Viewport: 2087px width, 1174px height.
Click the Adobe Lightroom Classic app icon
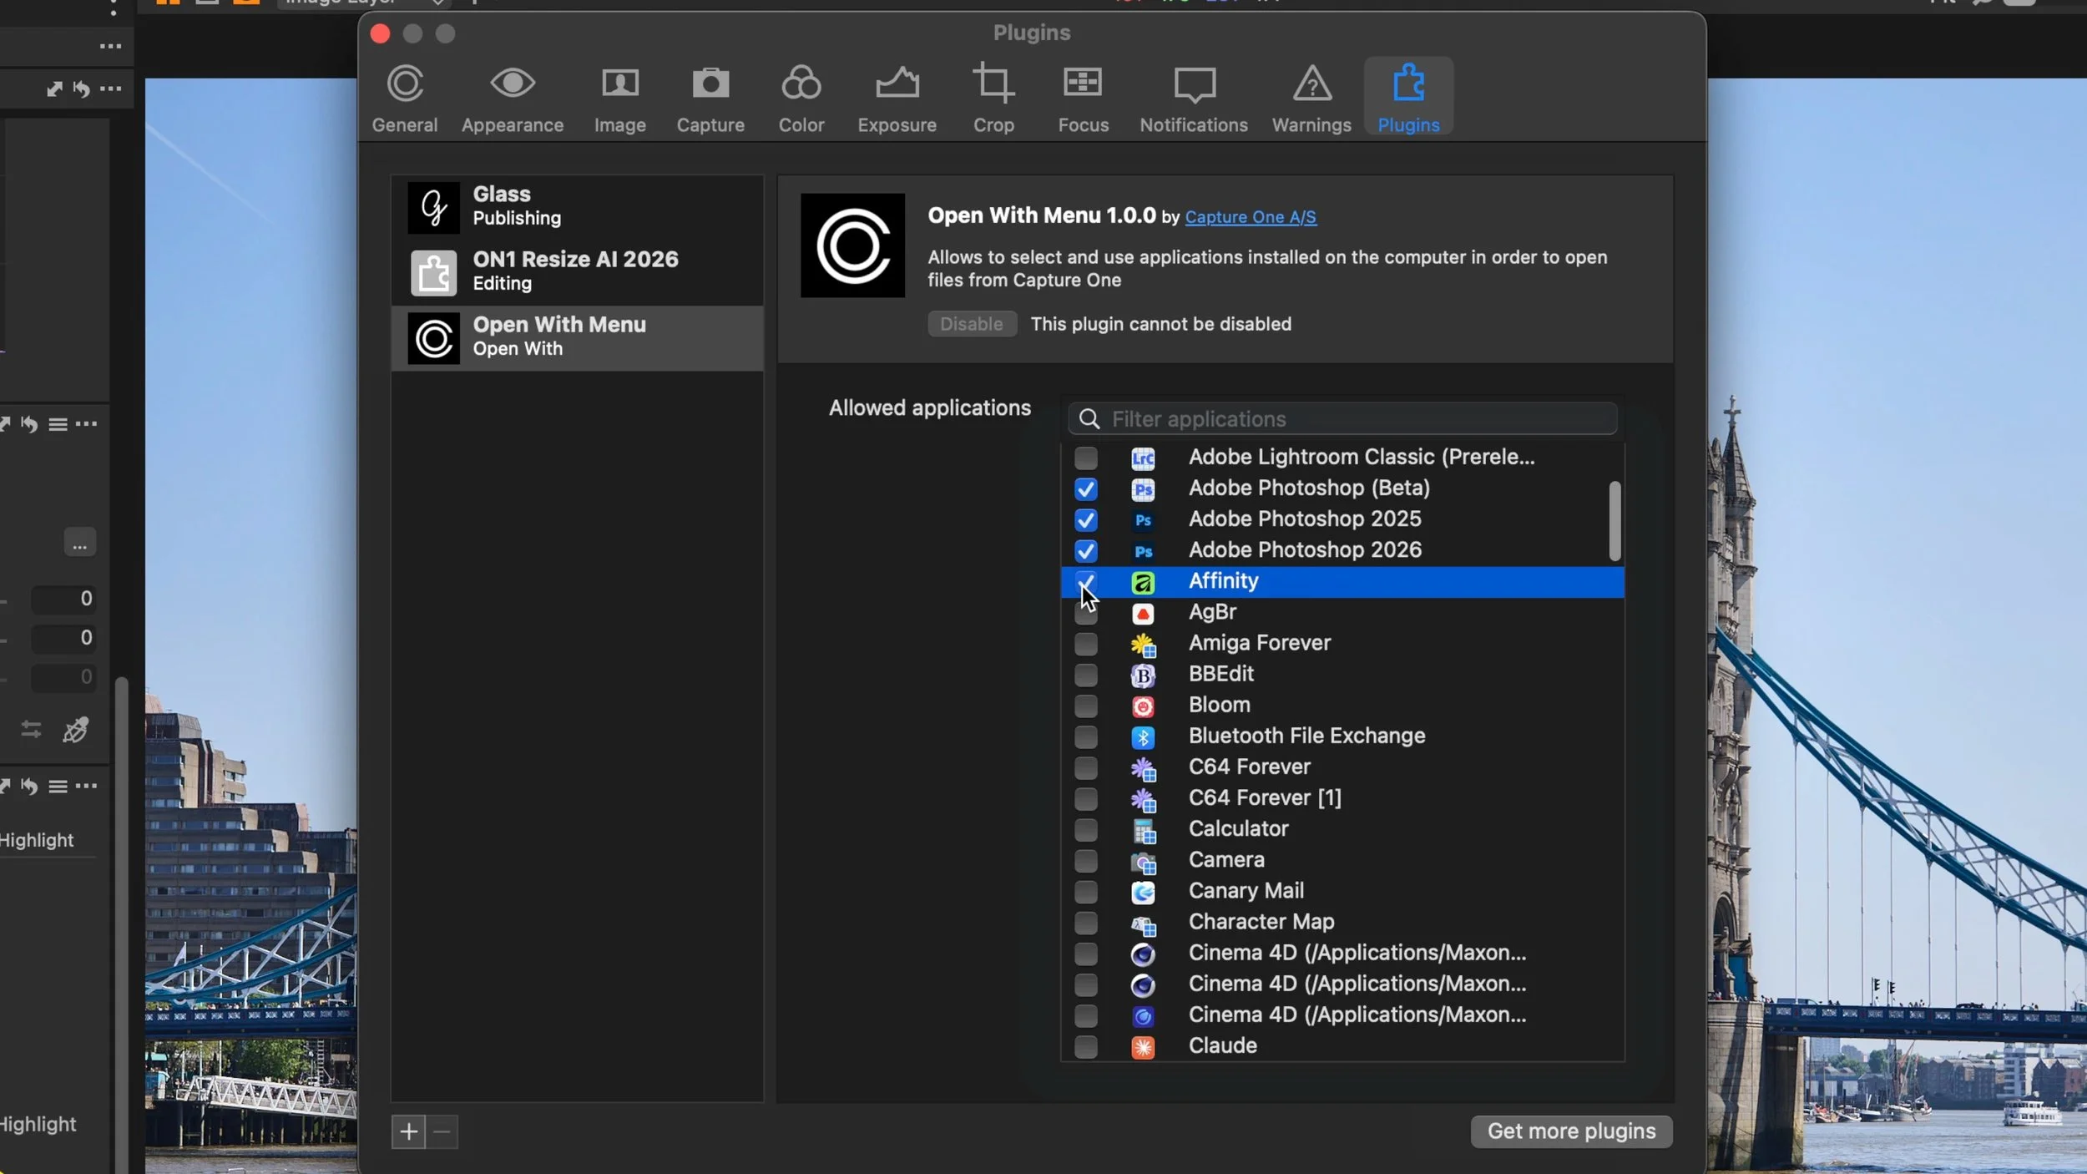pos(1143,458)
